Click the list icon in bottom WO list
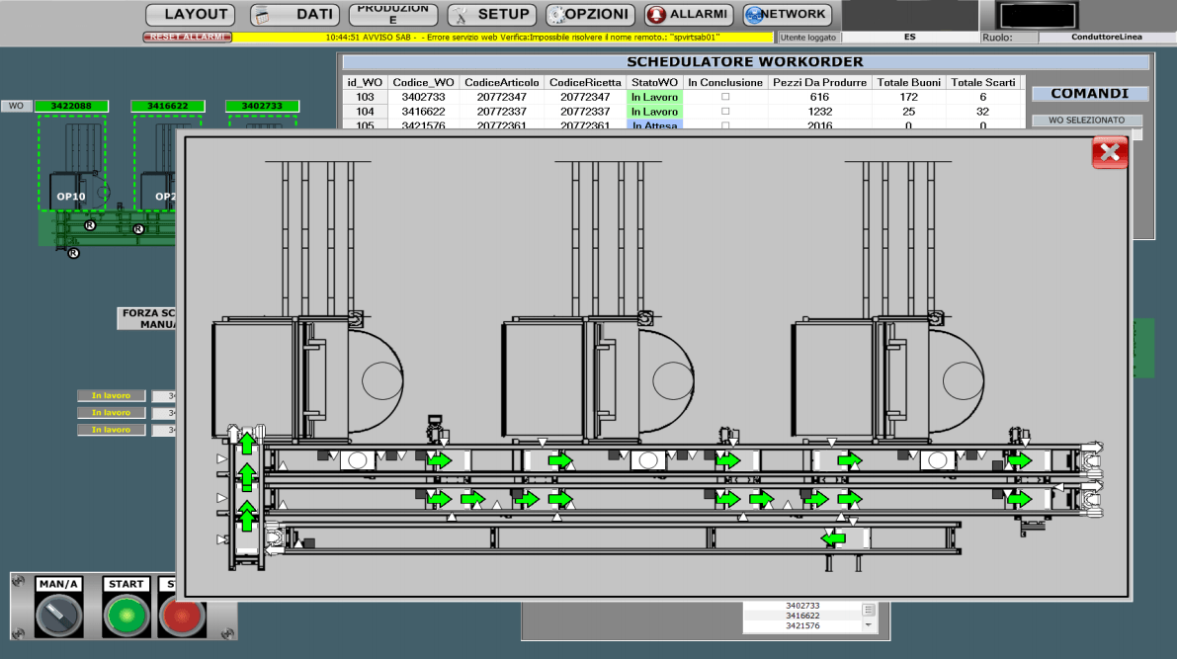The height and width of the screenshot is (659, 1177). pyautogui.click(x=869, y=610)
